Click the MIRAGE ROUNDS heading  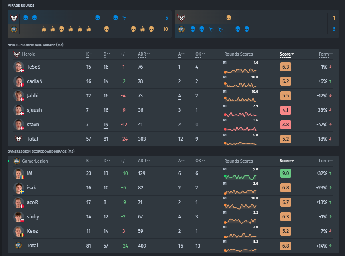pos(21,6)
